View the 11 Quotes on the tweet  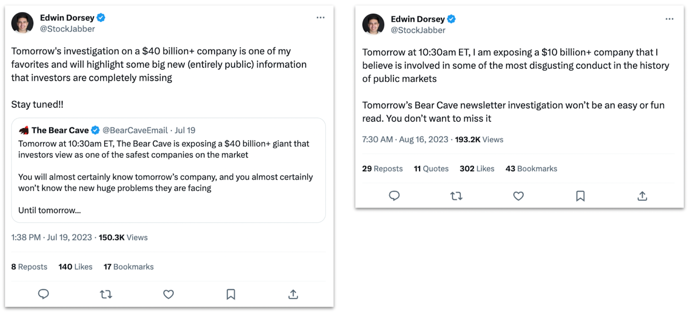pyautogui.click(x=431, y=169)
